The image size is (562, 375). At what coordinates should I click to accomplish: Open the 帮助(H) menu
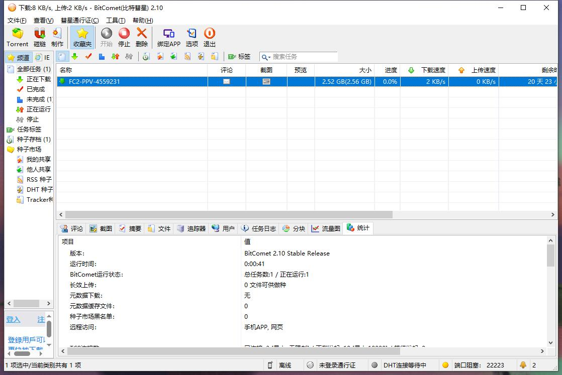(x=143, y=21)
